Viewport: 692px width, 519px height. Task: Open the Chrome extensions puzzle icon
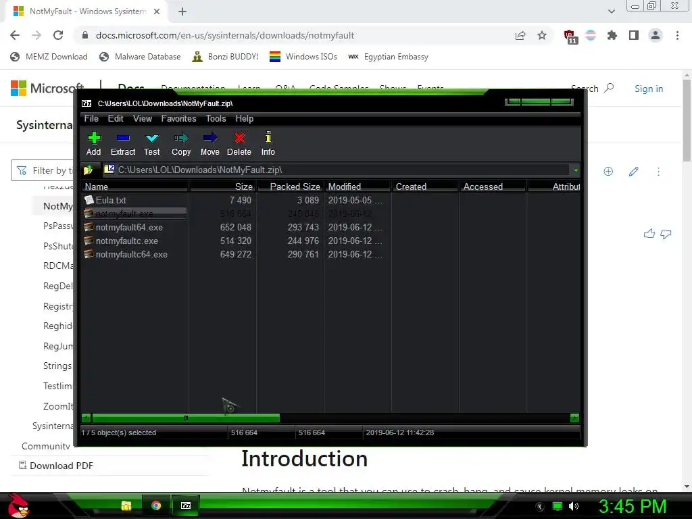coord(612,35)
